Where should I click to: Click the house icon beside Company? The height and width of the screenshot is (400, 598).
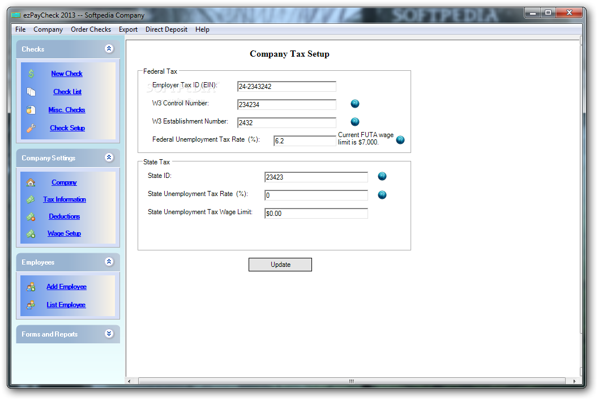[x=31, y=182]
